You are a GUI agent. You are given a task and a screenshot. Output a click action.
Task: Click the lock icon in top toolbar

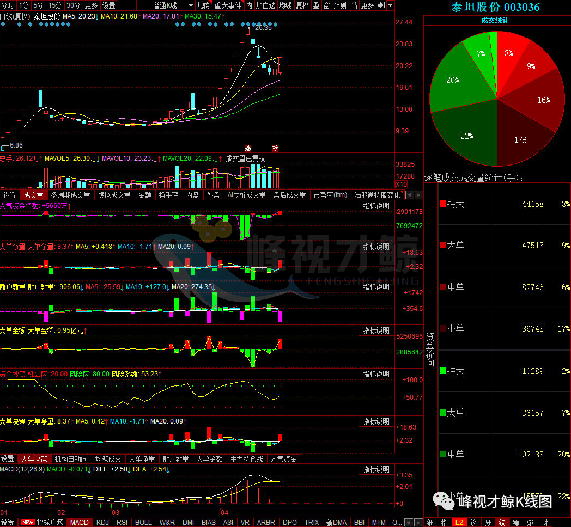pos(354,5)
